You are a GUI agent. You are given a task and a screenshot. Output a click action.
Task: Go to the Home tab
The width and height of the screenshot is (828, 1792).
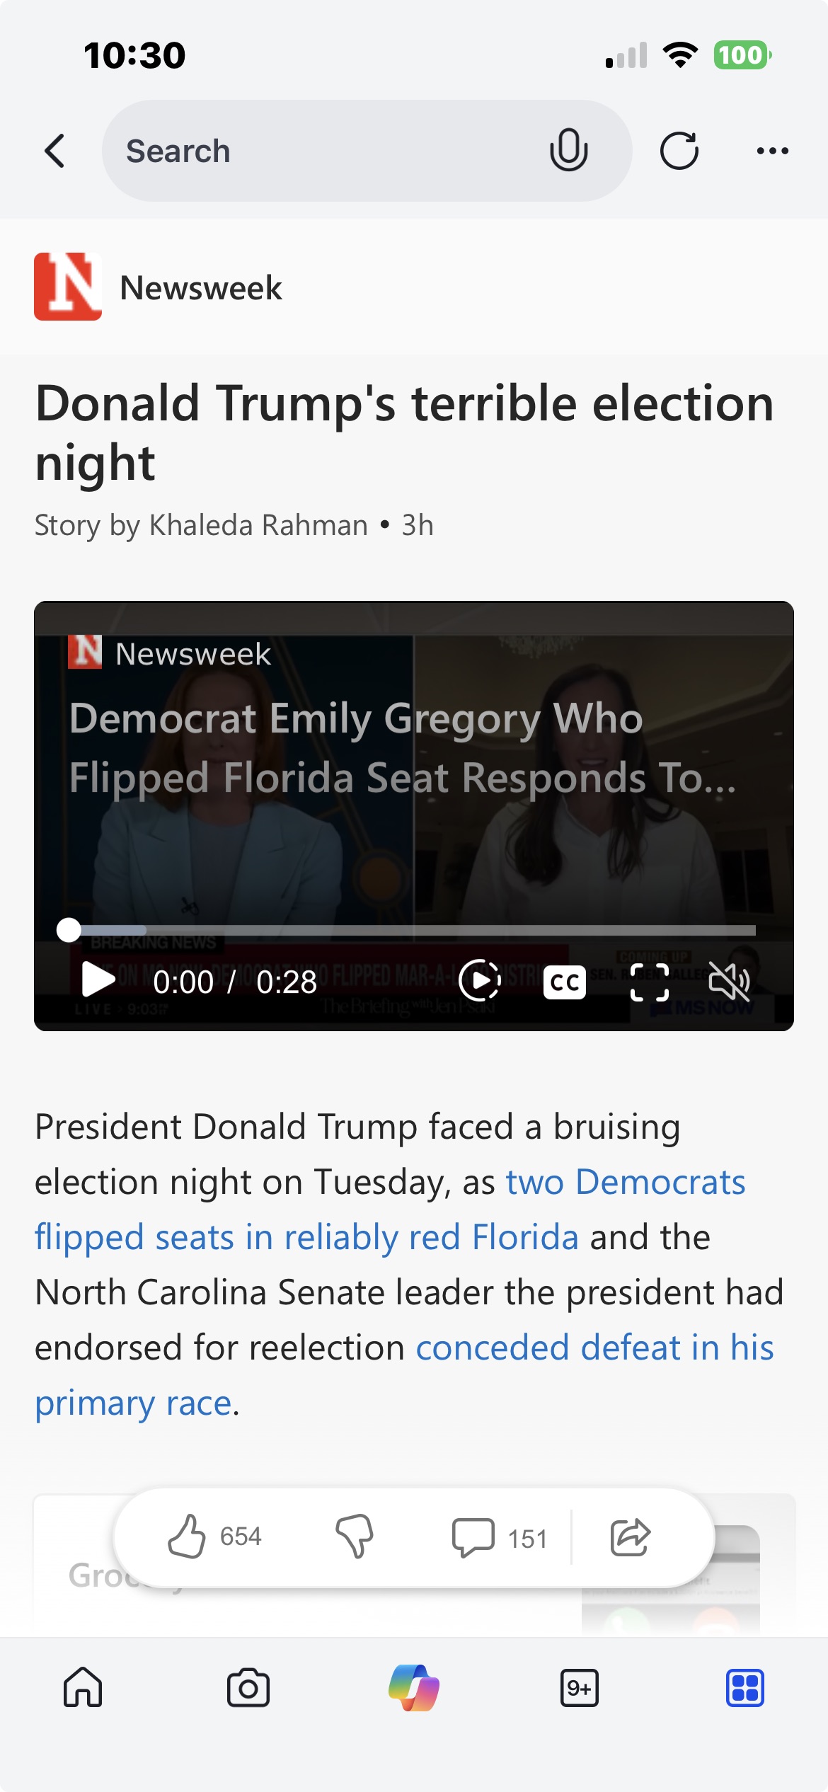[x=83, y=1688]
